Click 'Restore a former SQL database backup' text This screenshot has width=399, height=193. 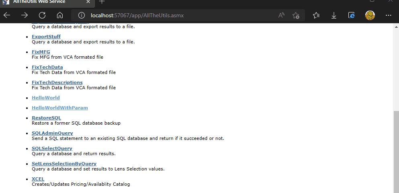[x=76, y=123]
